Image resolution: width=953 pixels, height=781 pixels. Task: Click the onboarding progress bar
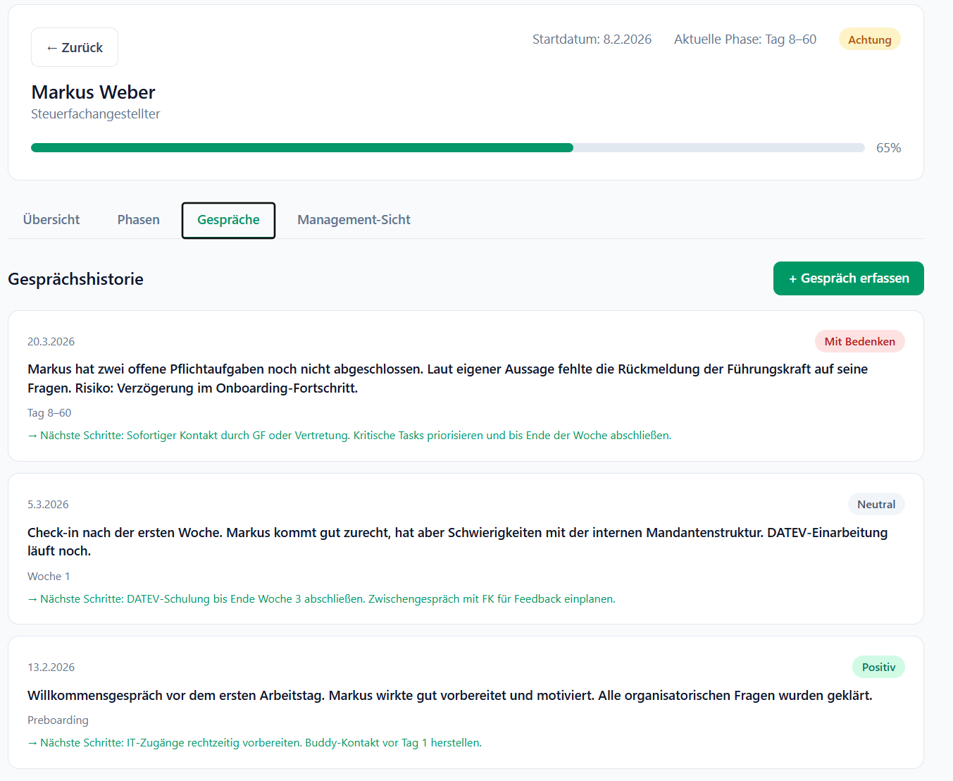point(447,148)
